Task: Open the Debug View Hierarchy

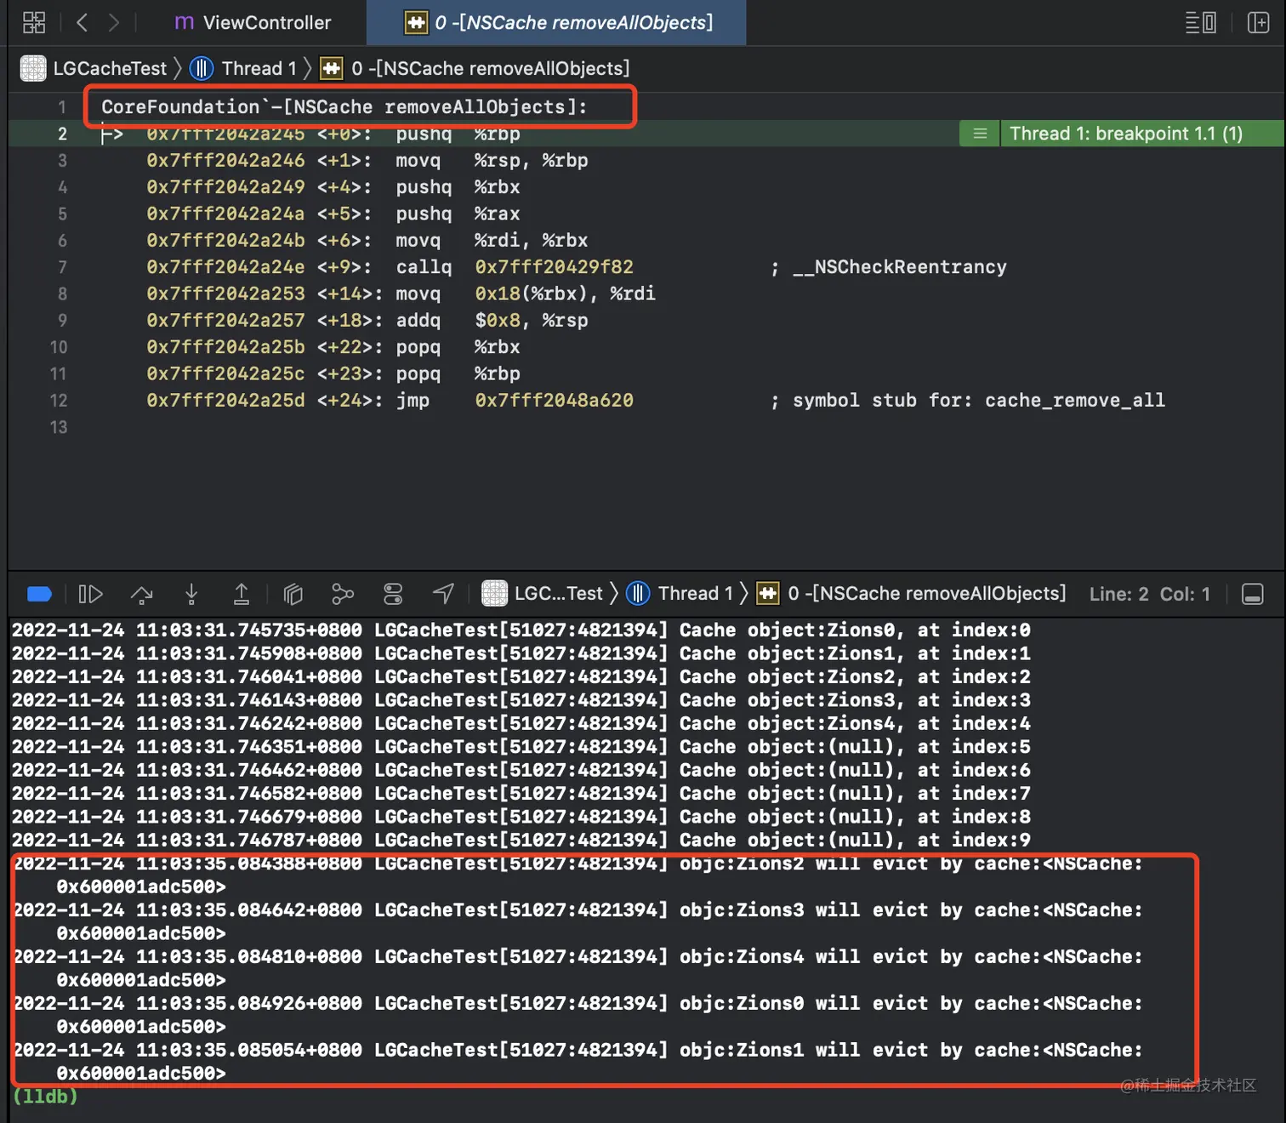Action: (293, 594)
